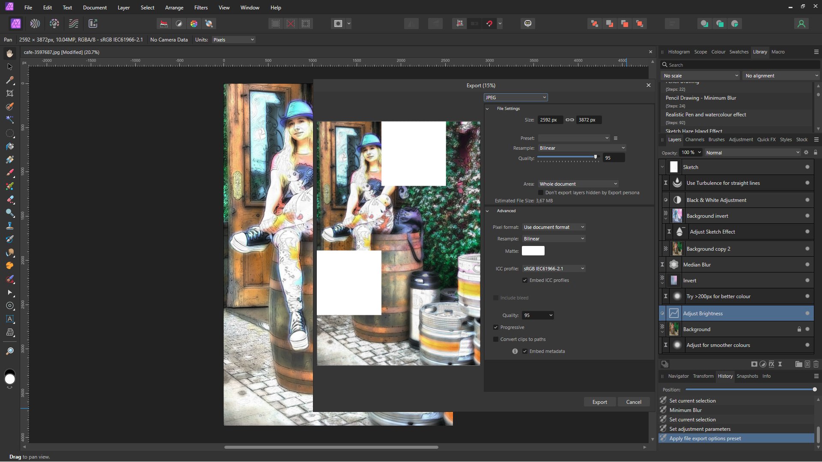Select the Move tool arrow
Image resolution: width=822 pixels, height=462 pixels.
10,67
